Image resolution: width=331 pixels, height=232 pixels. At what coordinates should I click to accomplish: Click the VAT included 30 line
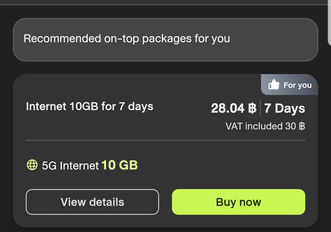pos(265,126)
